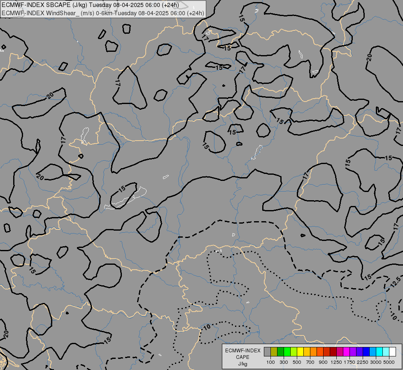Click the orange-red swatch before 900
The height and width of the screenshot is (370, 403).
pyautogui.click(x=320, y=352)
